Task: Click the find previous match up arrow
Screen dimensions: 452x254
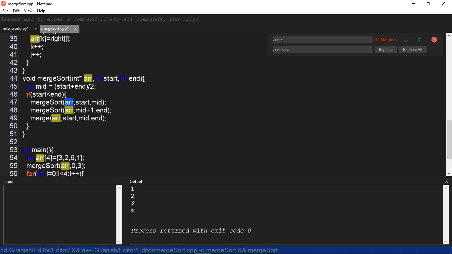Action: pos(419,39)
